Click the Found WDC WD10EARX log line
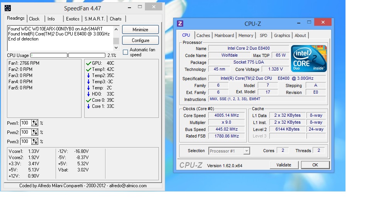Viewport: 371px width, 208px height. [x=55, y=29]
